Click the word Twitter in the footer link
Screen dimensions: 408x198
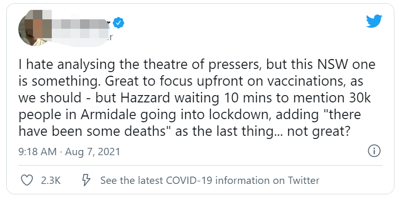pyautogui.click(x=303, y=180)
